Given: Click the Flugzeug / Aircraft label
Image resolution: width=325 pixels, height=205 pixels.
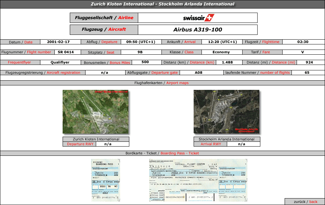Looking at the screenshot, I should [104, 30].
